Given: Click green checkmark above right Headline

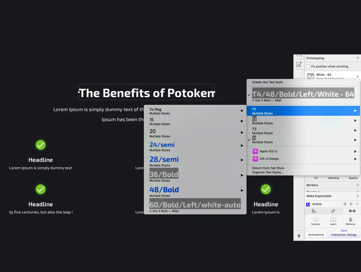Looking at the screenshot, I should coord(266,189).
